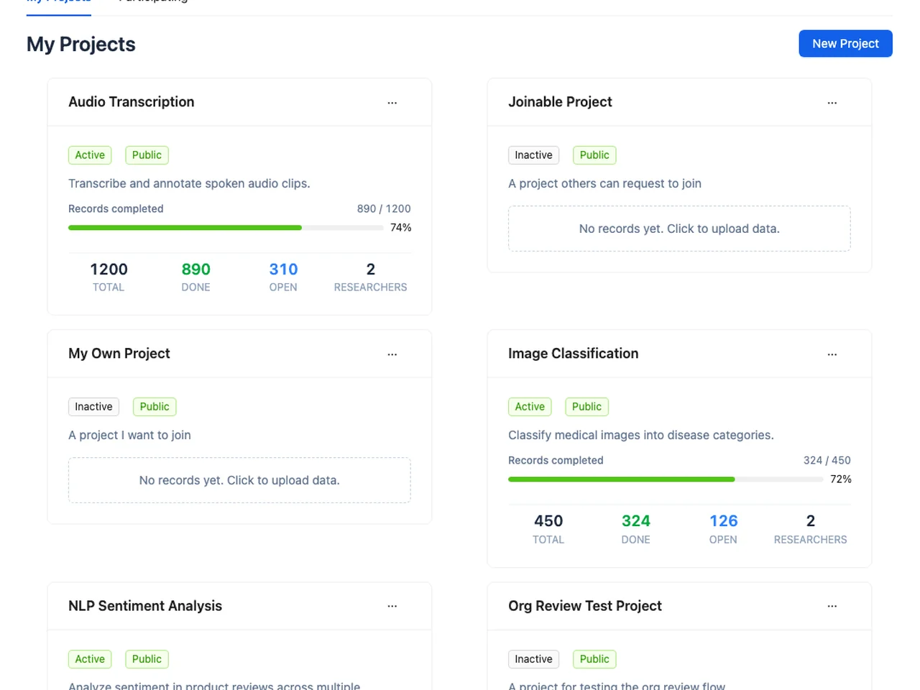Open the Joinable Project title
Image resolution: width=920 pixels, height=690 pixels.
coord(560,102)
